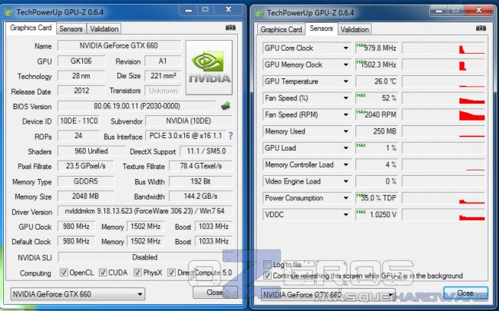Toggle the CUDA checkbox

(x=103, y=273)
